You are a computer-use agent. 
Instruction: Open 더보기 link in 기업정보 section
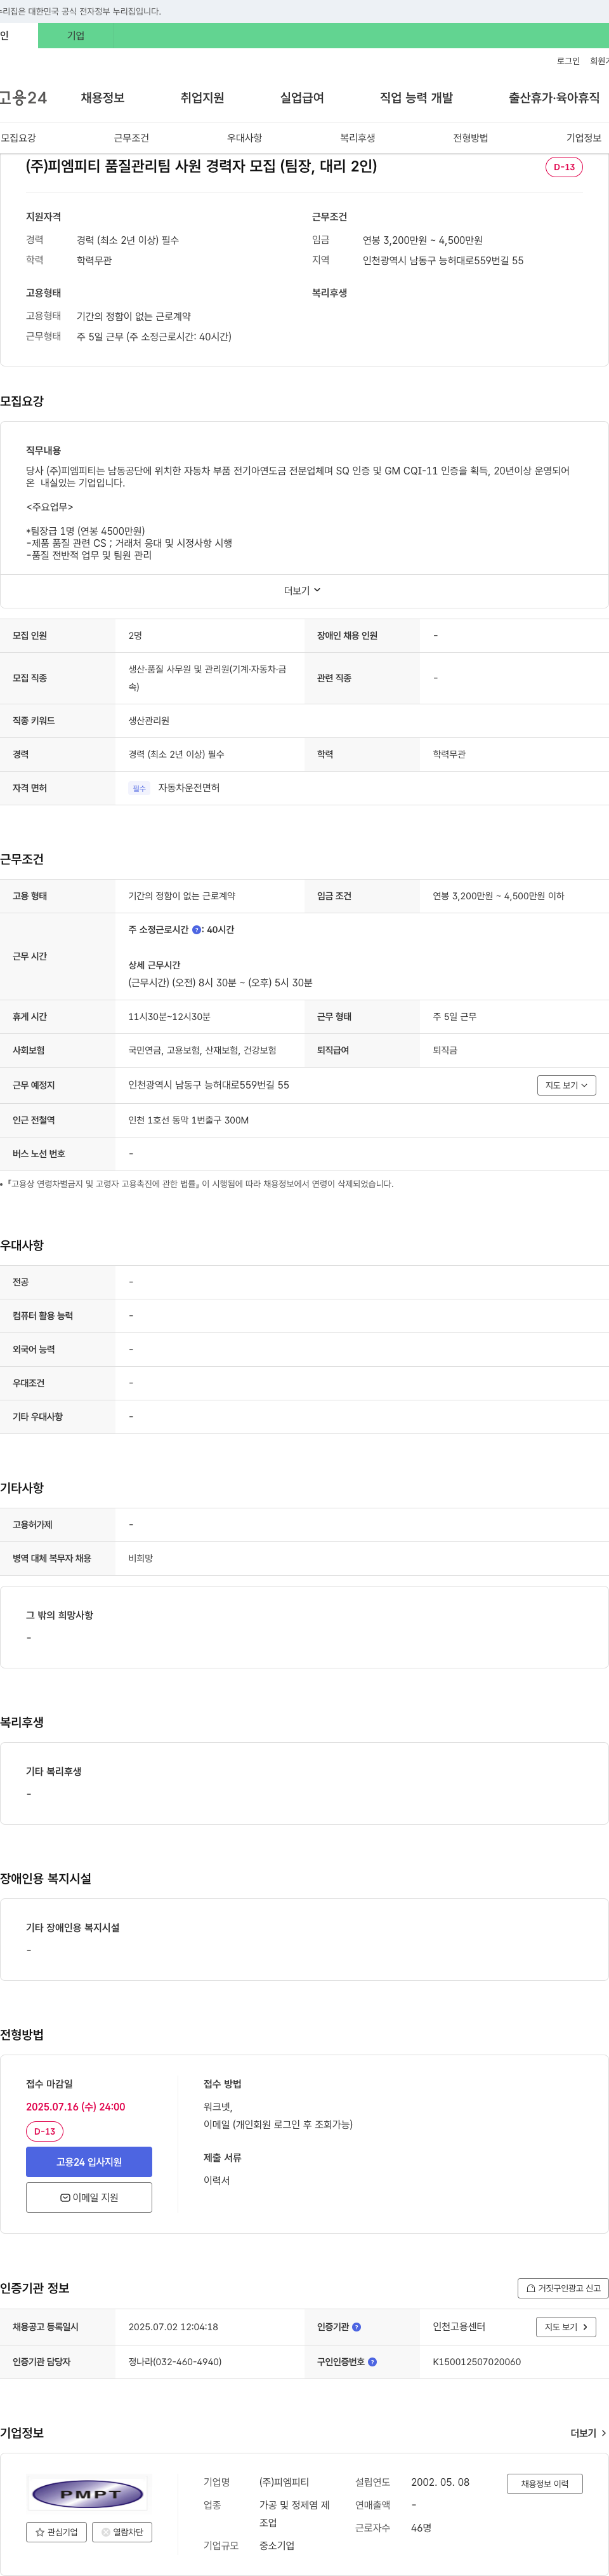pyautogui.click(x=588, y=2433)
